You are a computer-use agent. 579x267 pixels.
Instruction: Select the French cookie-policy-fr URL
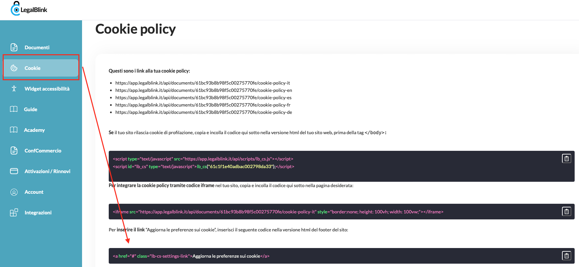point(203,105)
